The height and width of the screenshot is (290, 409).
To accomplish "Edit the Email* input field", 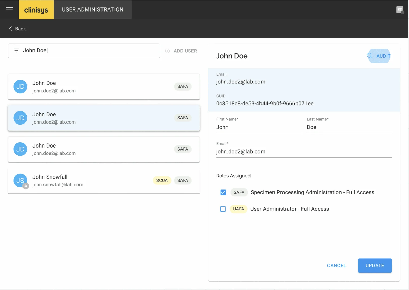I will coord(304,152).
